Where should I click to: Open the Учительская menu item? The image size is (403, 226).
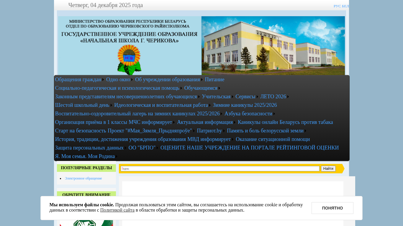click(216, 97)
